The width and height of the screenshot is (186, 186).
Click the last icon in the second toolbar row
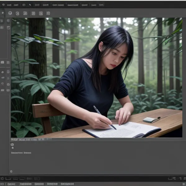point(48,13)
